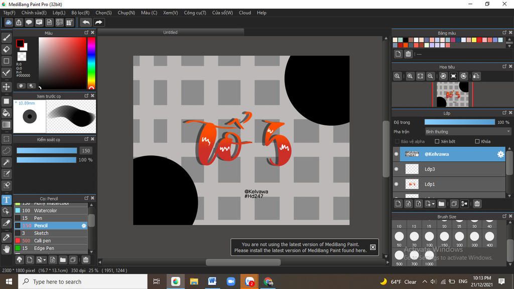Select the Text tool
This screenshot has width=514, height=289.
(x=6, y=200)
